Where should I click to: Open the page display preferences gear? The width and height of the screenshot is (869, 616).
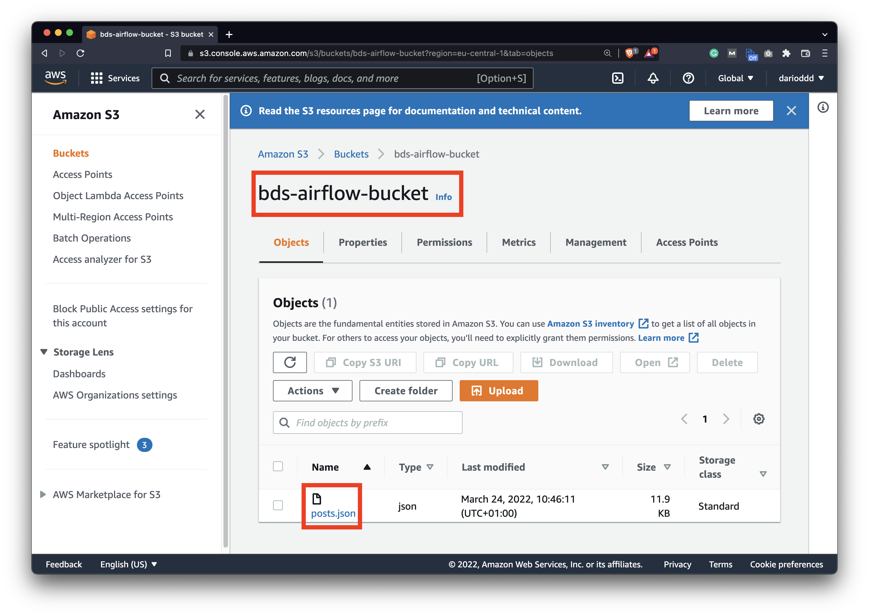[x=758, y=419]
